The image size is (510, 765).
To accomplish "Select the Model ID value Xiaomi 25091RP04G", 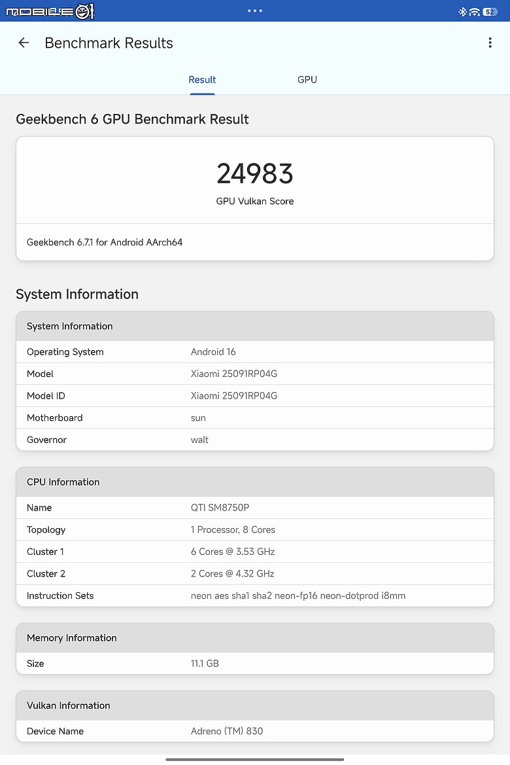I will click(x=234, y=396).
